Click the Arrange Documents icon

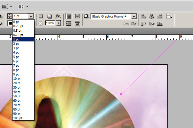21,6
